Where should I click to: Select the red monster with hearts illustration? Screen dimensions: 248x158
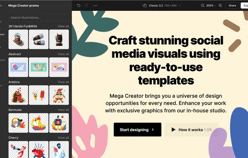pyautogui.click(x=18, y=95)
